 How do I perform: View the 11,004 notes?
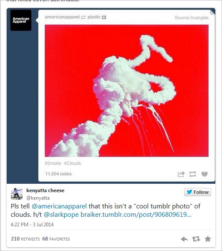coord(58,174)
